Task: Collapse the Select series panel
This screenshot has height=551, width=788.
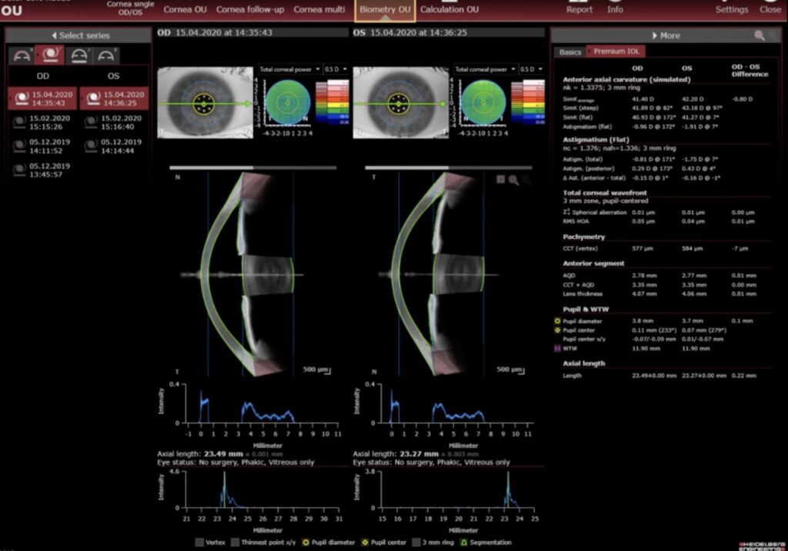Action: pos(79,35)
